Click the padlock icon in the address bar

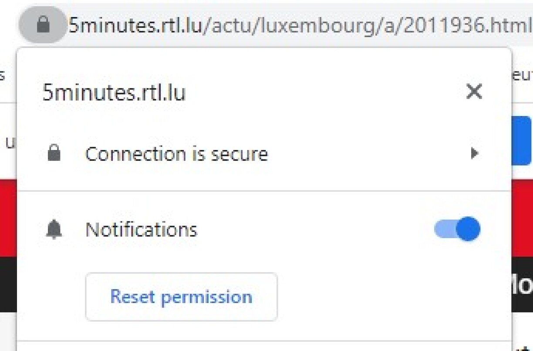coord(43,25)
